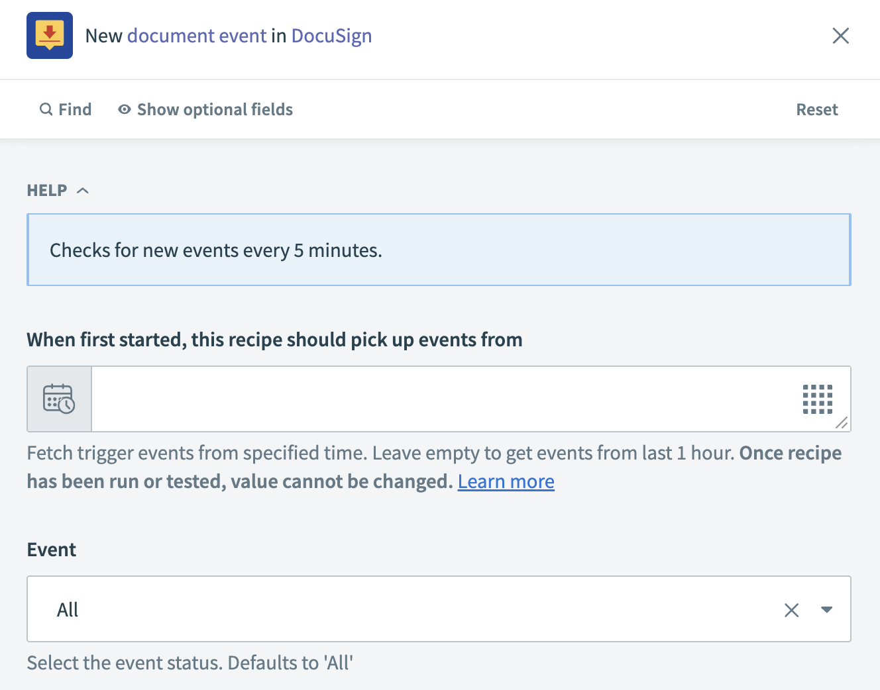880x690 pixels.
Task: Expand the Event dropdown arrow
Action: tap(826, 610)
